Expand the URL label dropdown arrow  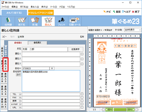(x=20, y=107)
